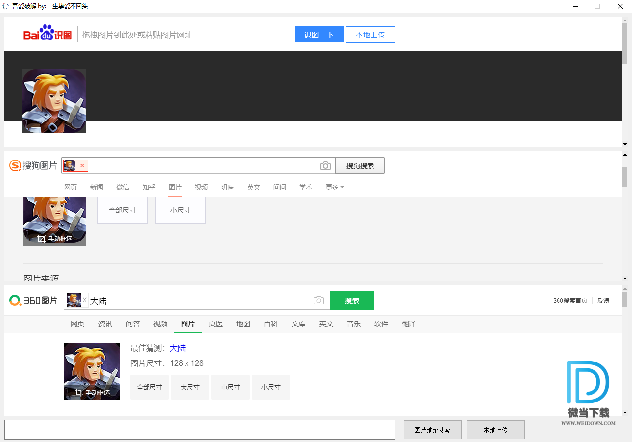Image resolution: width=632 pixels, height=442 pixels.
Task: Choose 360 大尺寸 size filter
Action: click(x=190, y=387)
